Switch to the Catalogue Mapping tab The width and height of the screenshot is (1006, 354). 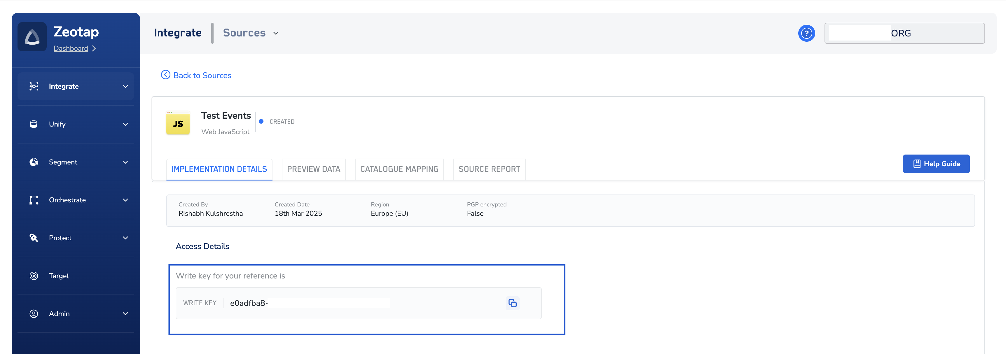[399, 169]
